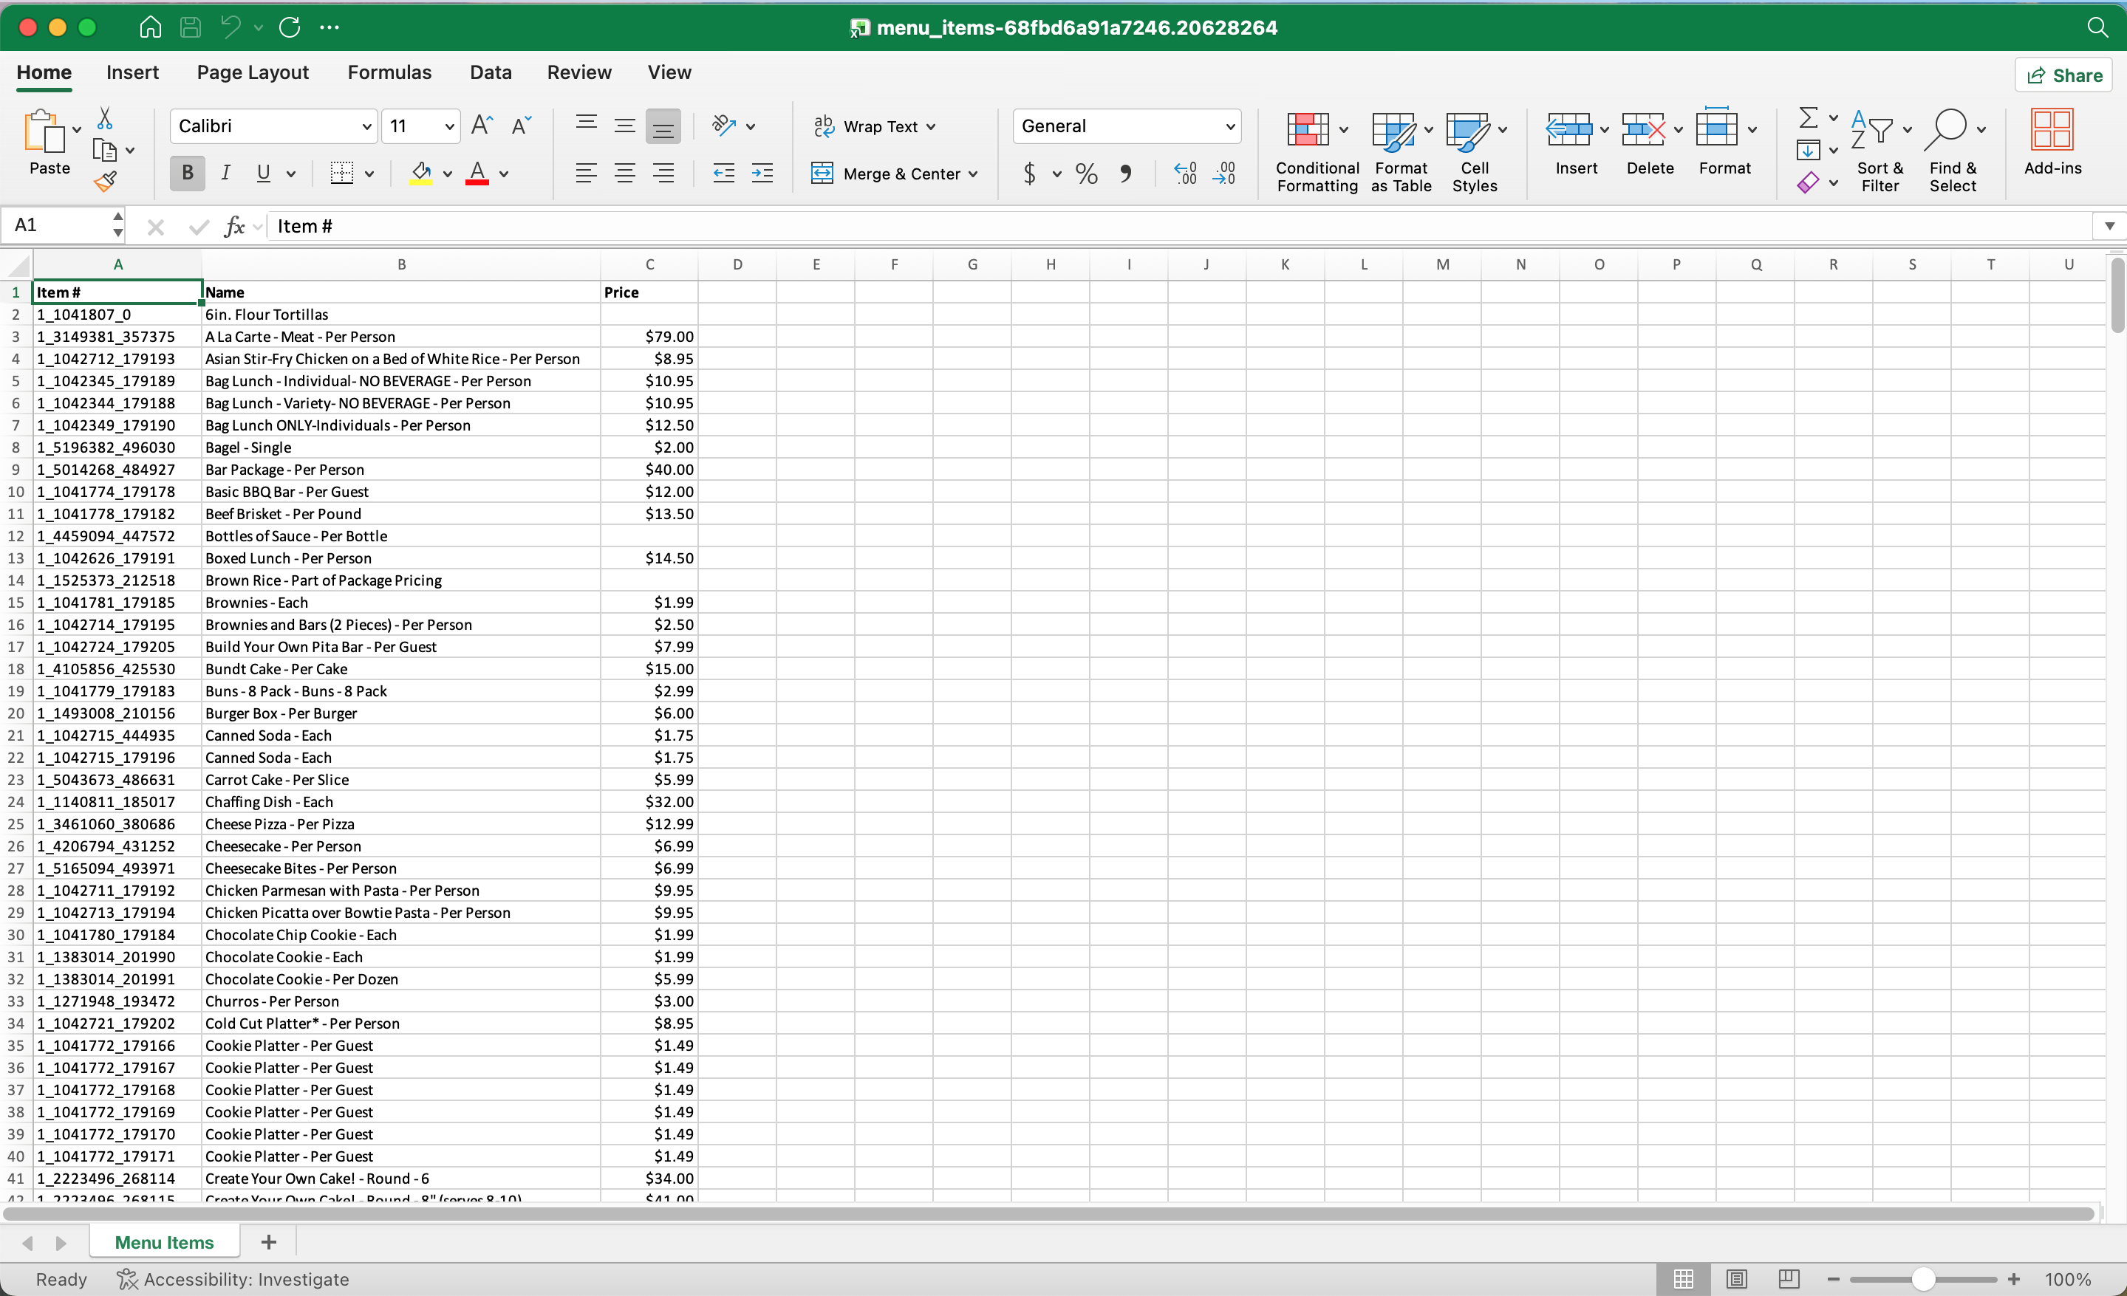Image resolution: width=2127 pixels, height=1296 pixels.
Task: Click the Format Painter brush icon
Action: click(106, 181)
